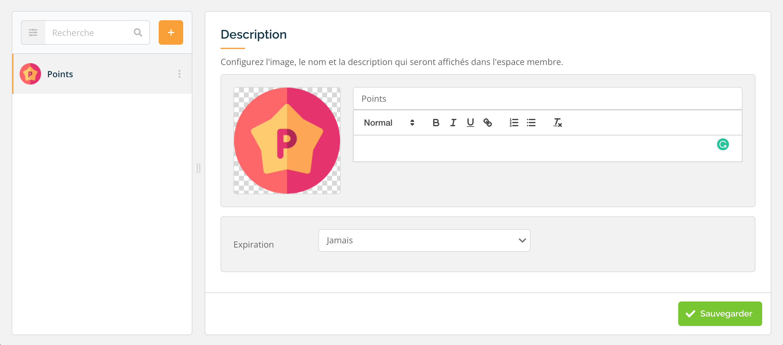
Task: Click the Points name input field
Action: (x=547, y=98)
